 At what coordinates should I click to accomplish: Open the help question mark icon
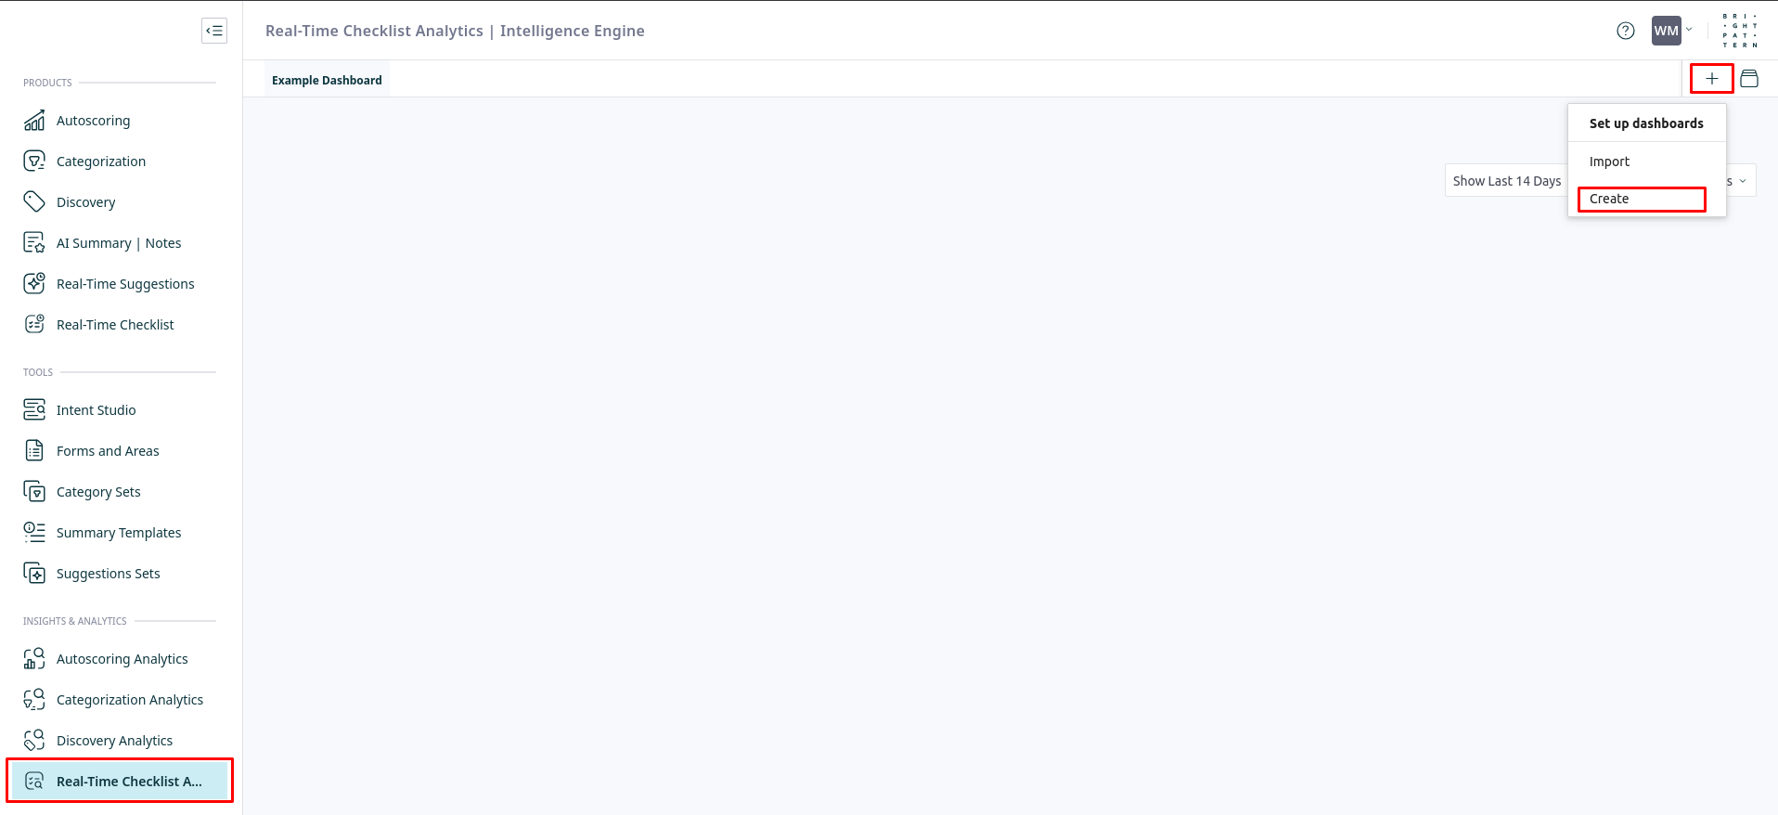(1625, 31)
